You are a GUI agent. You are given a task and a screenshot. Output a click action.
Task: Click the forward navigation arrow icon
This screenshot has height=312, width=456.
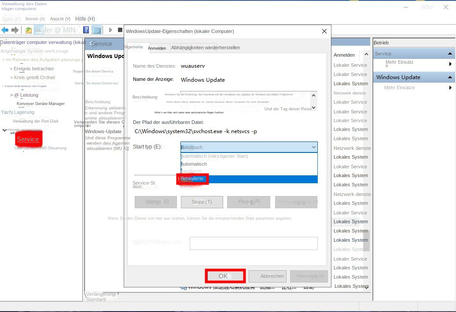(15, 29)
